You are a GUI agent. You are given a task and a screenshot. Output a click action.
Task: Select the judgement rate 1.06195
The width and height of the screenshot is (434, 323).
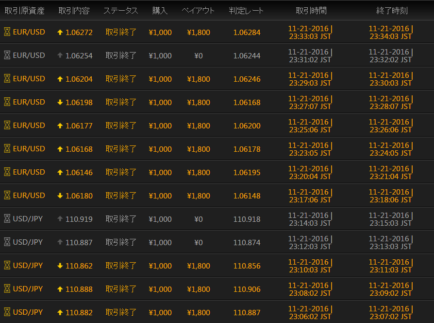[x=247, y=173]
